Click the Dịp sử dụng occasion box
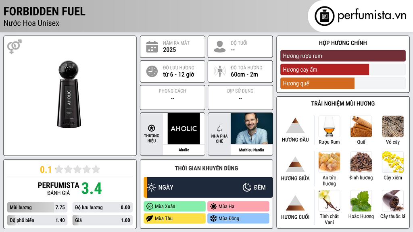413x232 pixels. pyautogui.click(x=240, y=97)
